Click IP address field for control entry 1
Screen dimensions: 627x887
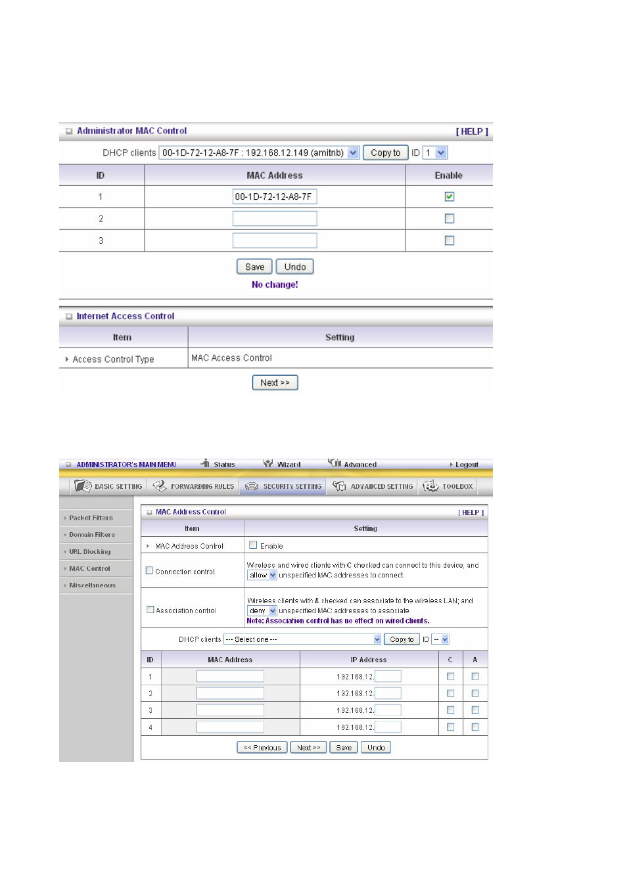point(388,676)
